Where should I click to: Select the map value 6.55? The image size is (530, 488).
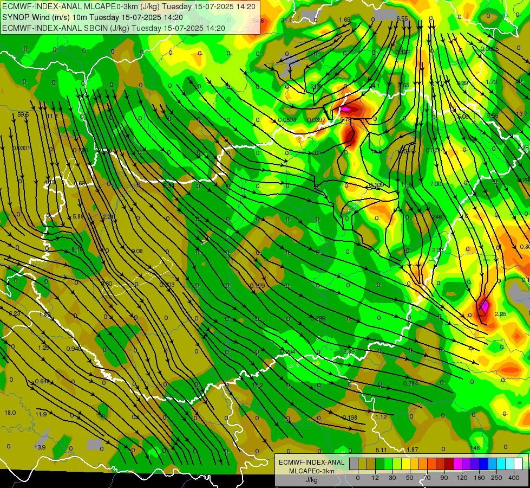tap(402, 18)
